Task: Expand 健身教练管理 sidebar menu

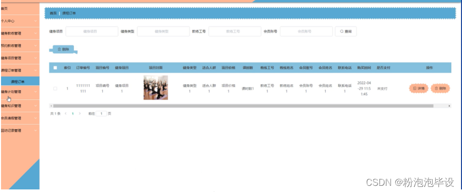Action: coord(20,33)
